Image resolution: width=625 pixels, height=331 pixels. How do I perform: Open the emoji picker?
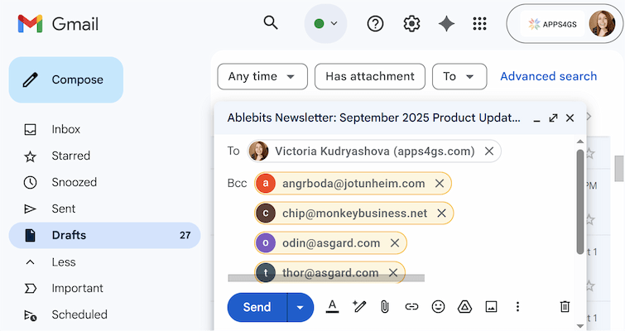pos(438,306)
